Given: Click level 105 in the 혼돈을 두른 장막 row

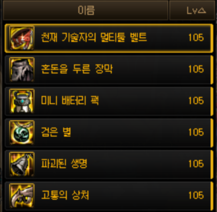Looking at the screenshot, I should pyautogui.click(x=196, y=69).
